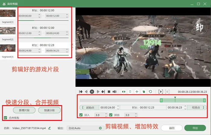Click the Segment[2] end time field
The image size is (211, 135).
point(57,33)
